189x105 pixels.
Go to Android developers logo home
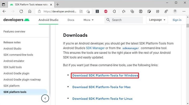16,20
